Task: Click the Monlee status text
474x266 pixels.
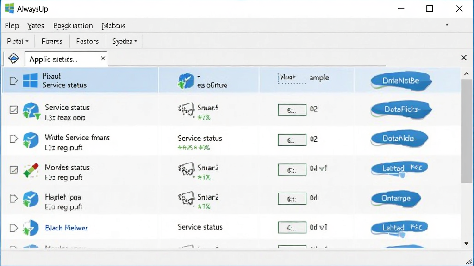Action: pos(67,167)
